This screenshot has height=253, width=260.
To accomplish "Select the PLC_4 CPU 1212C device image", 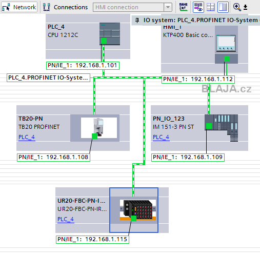I will (110, 34).
